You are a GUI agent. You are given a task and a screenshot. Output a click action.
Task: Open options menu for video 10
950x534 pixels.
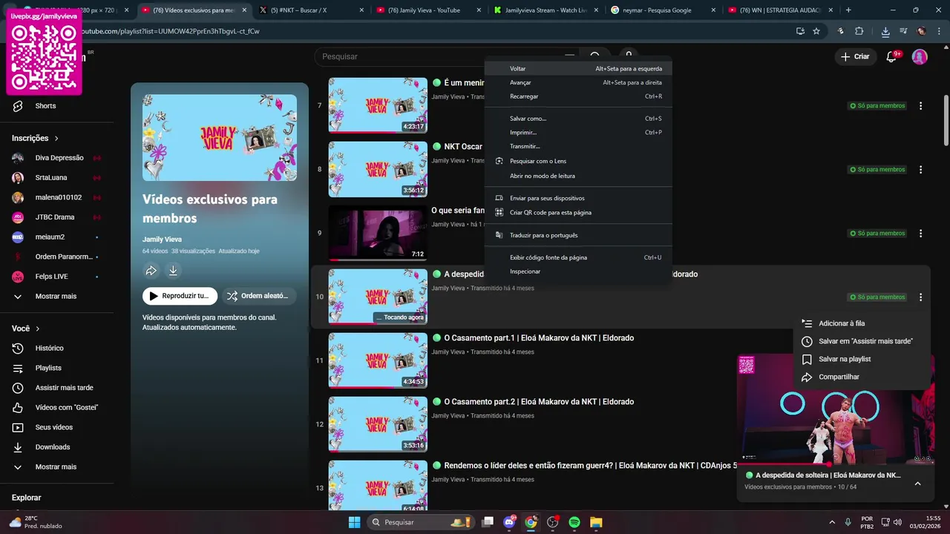pyautogui.click(x=920, y=297)
